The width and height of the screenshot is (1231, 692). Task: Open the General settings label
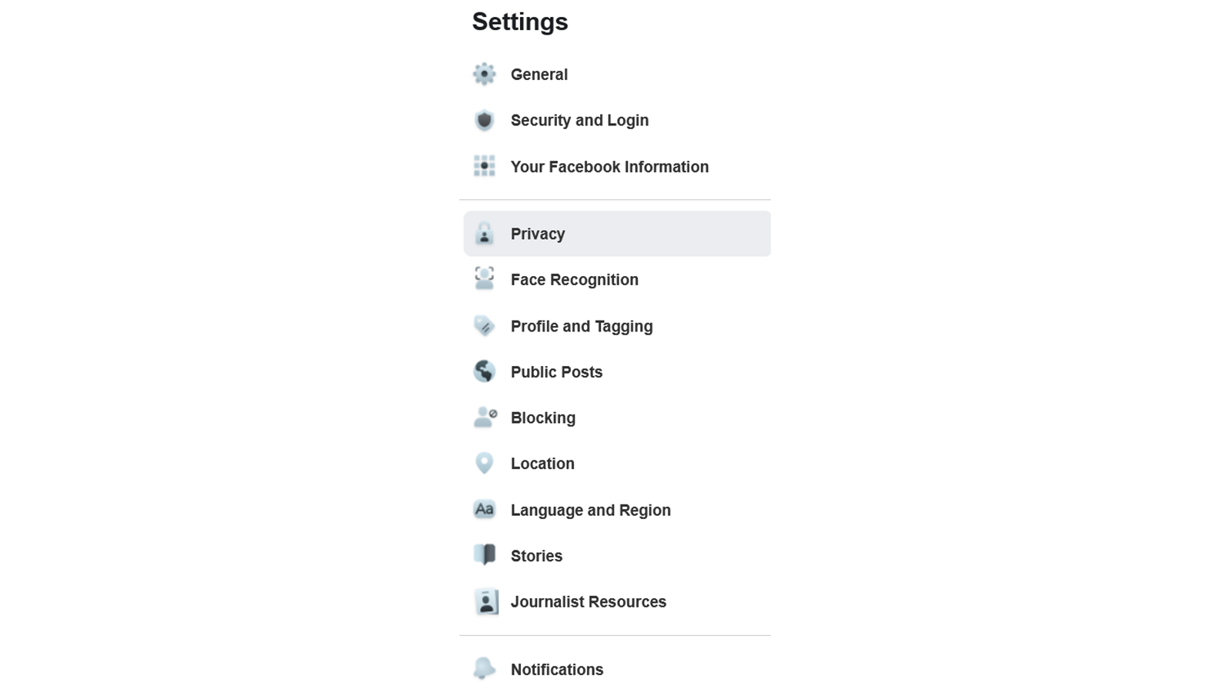(x=539, y=75)
